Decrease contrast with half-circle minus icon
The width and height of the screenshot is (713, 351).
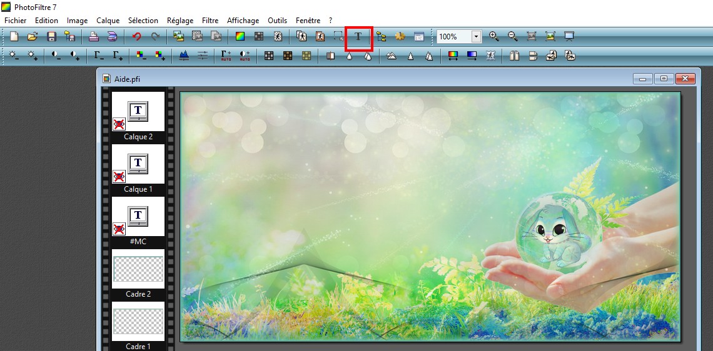[x=56, y=56]
